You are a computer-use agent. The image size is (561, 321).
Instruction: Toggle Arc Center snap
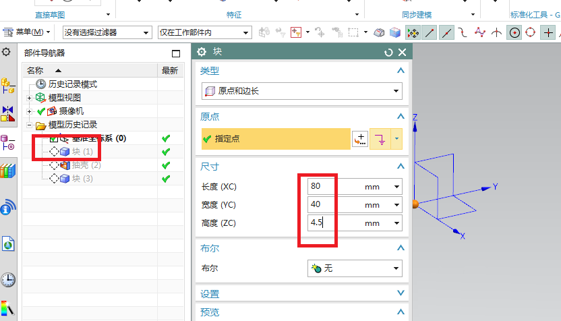(514, 33)
